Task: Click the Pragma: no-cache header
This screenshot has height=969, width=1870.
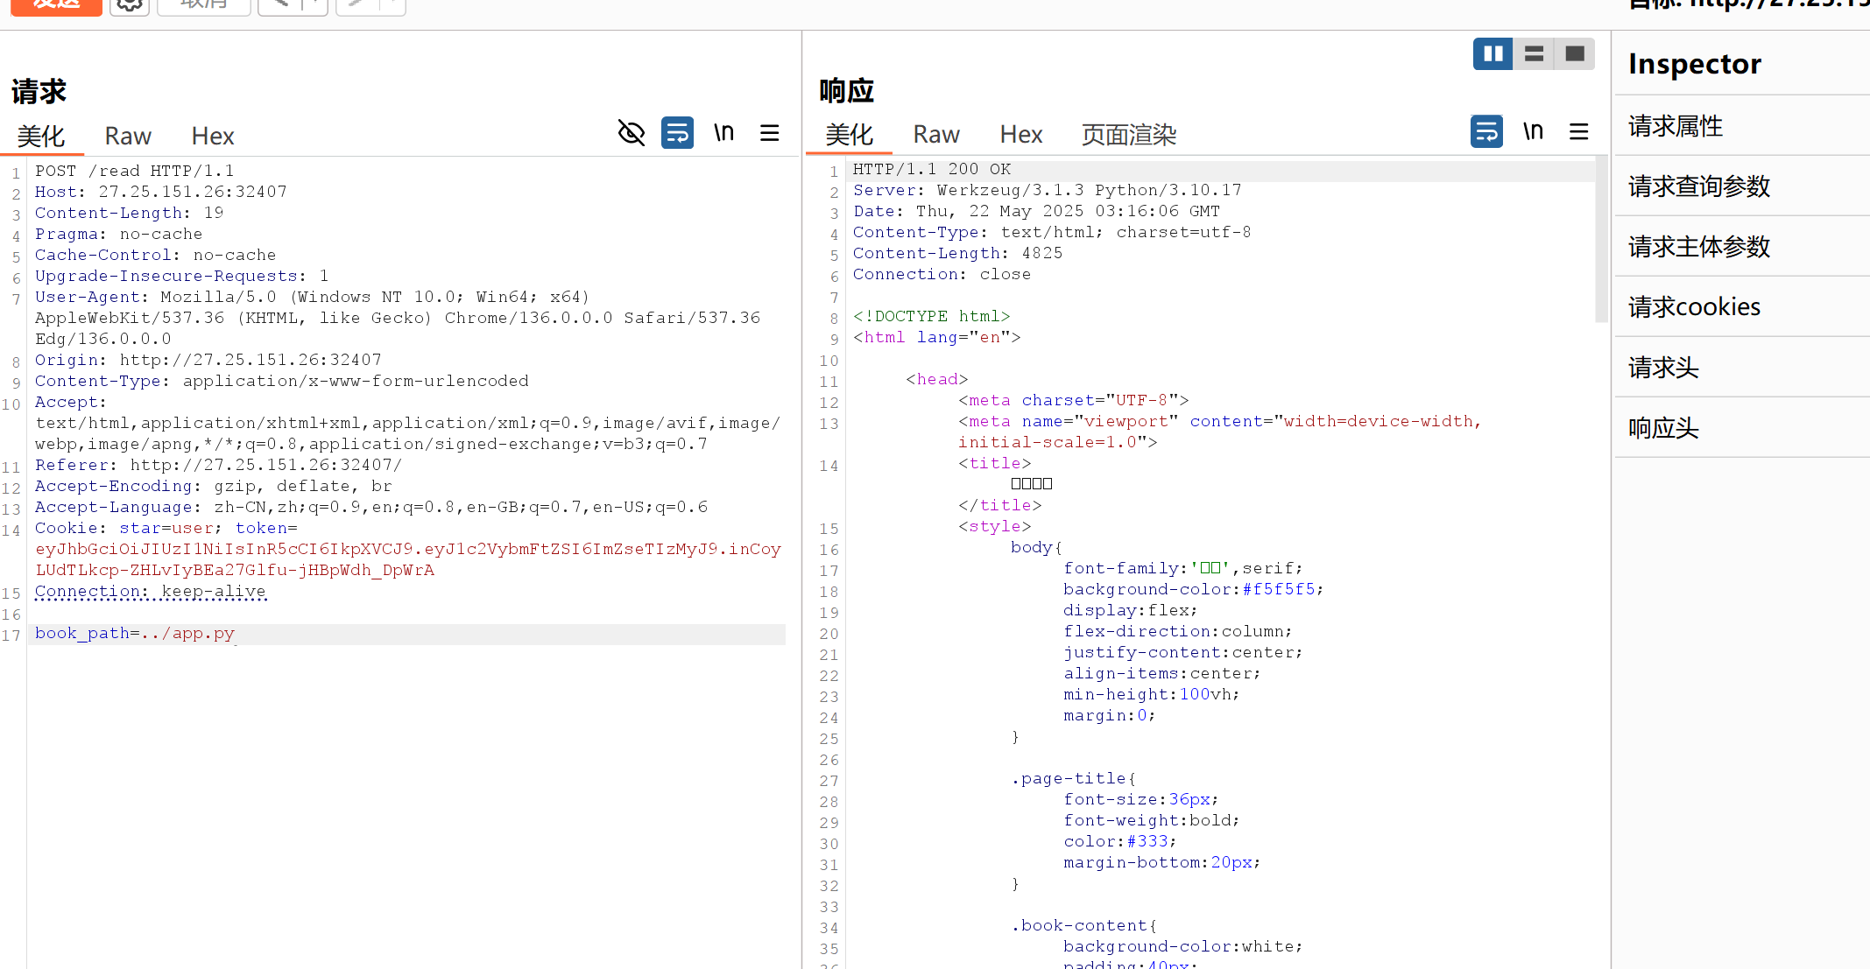Action: point(118,234)
